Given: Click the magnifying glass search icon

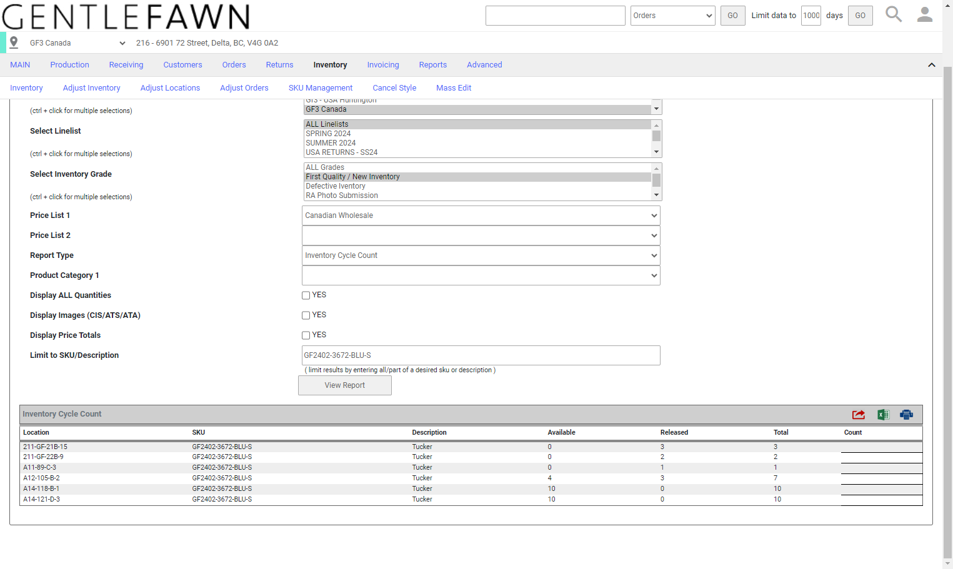Looking at the screenshot, I should click(x=894, y=14).
